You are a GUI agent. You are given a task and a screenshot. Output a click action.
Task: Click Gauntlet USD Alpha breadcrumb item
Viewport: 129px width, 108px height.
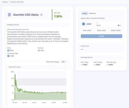coord(17,2)
